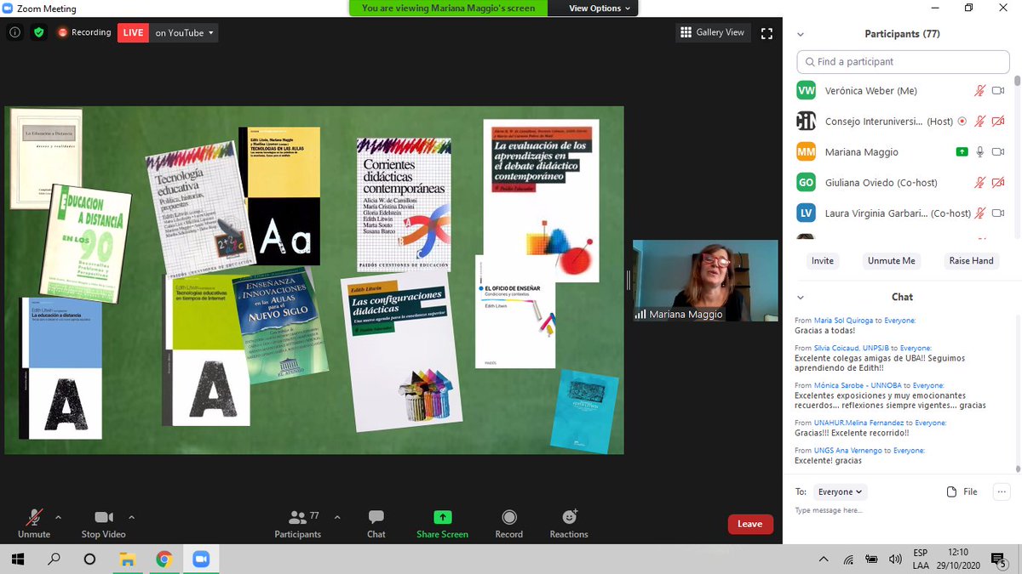Viewport: 1022px width, 574px height.
Task: Click the Corrientes didácticas contemporáneas book cover
Action: click(404, 205)
